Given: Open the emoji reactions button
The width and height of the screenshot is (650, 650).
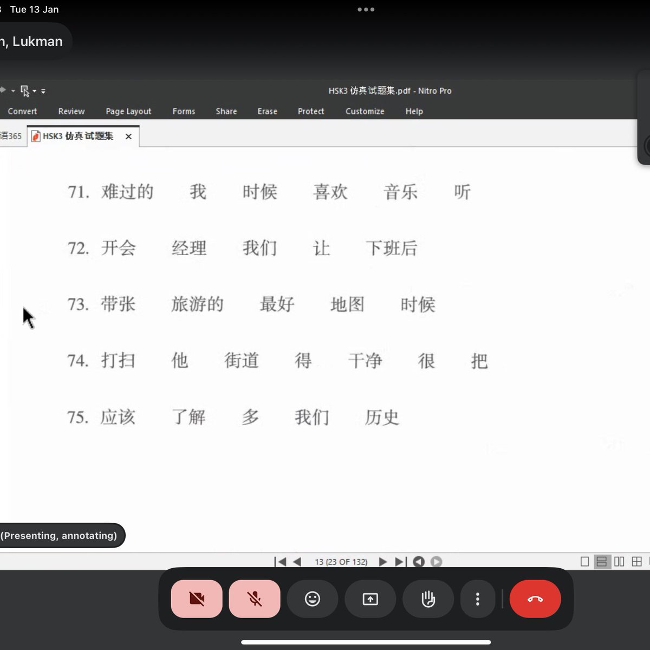Looking at the screenshot, I should point(313,599).
